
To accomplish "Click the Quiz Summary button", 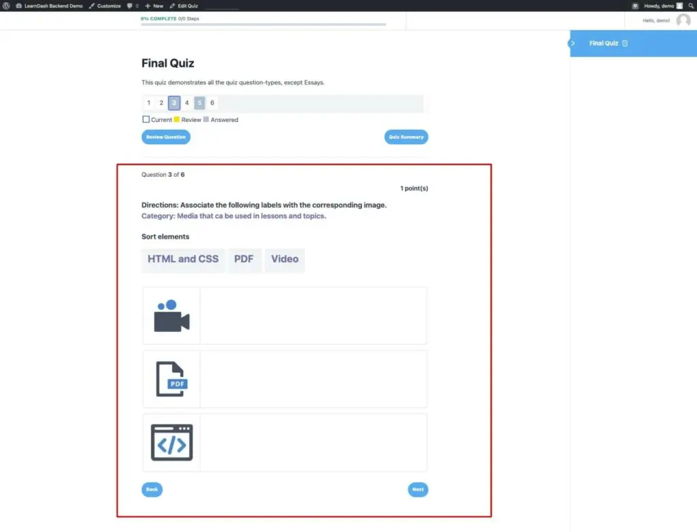I will (x=406, y=137).
